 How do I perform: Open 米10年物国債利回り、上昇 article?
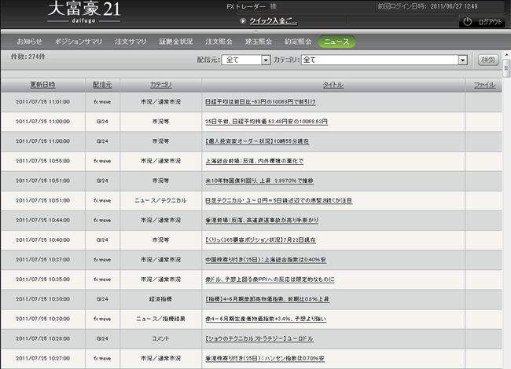tap(259, 181)
